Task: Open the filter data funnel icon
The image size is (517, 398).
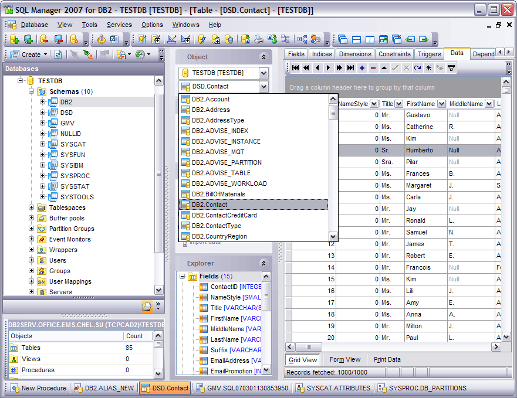Action: 451,68
